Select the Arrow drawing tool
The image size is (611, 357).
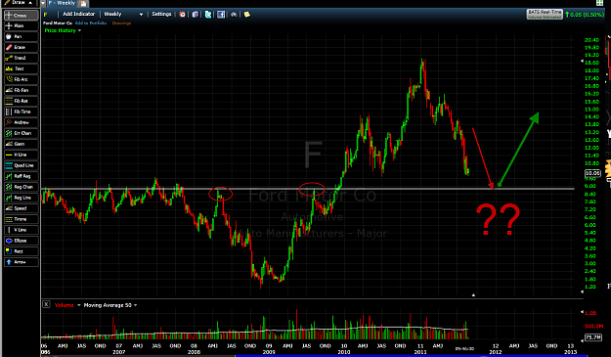22,262
